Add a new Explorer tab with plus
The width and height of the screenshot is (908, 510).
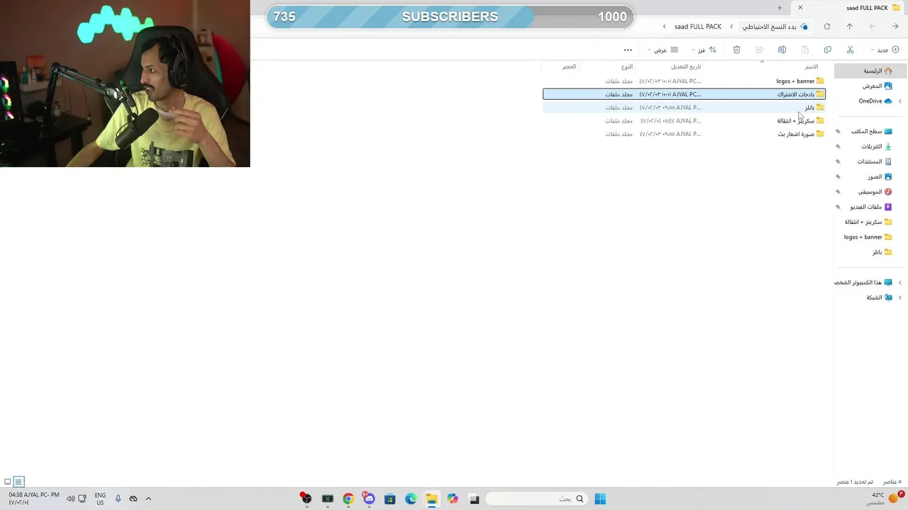click(x=780, y=8)
